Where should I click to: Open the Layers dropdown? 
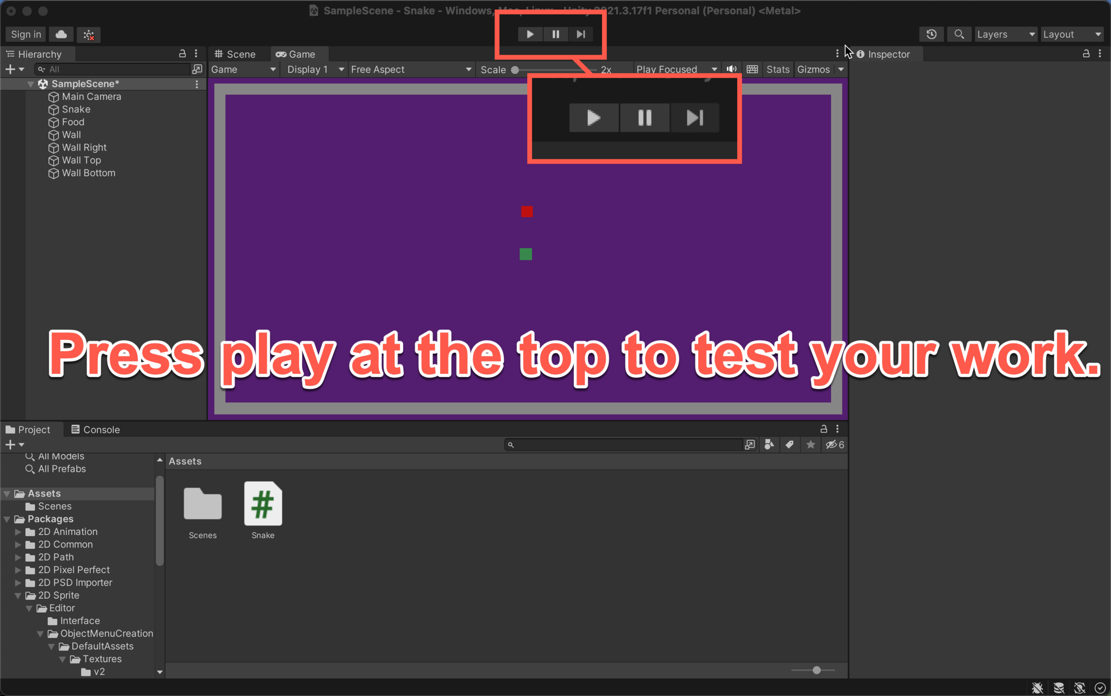click(x=1005, y=35)
